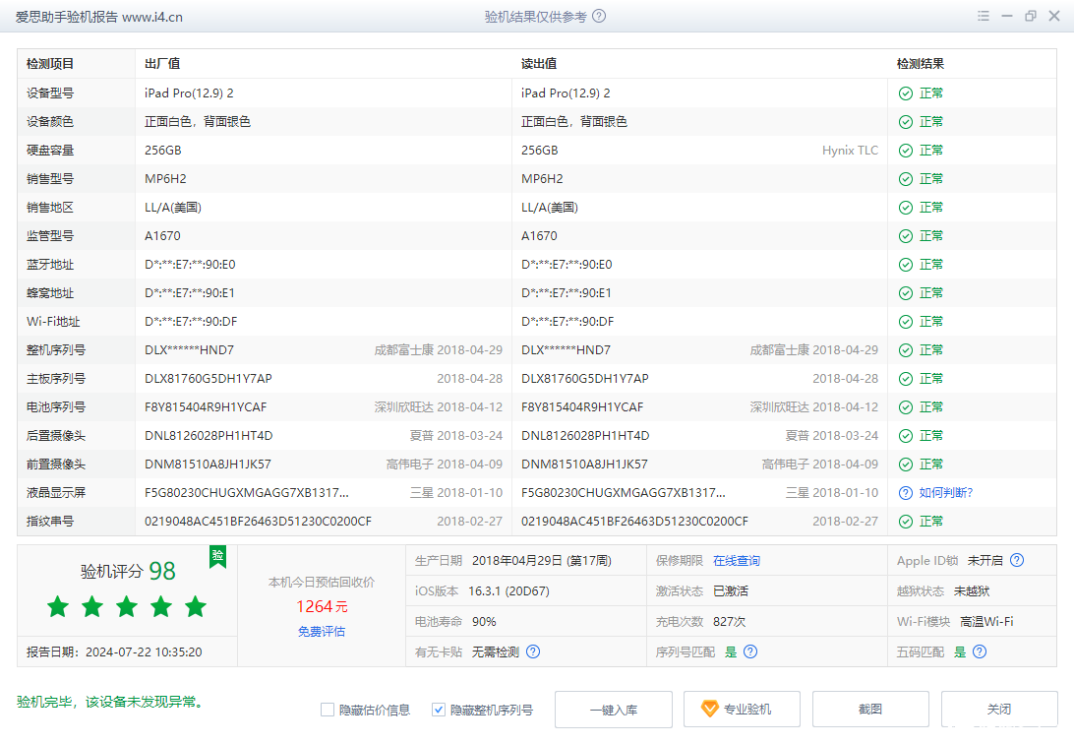Click green check icon in 监管型号 row
Screen dimensions: 1074x744
click(x=906, y=235)
